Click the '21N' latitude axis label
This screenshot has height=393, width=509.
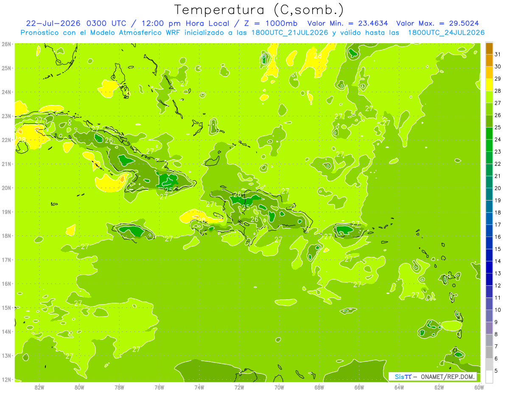(x=6, y=164)
